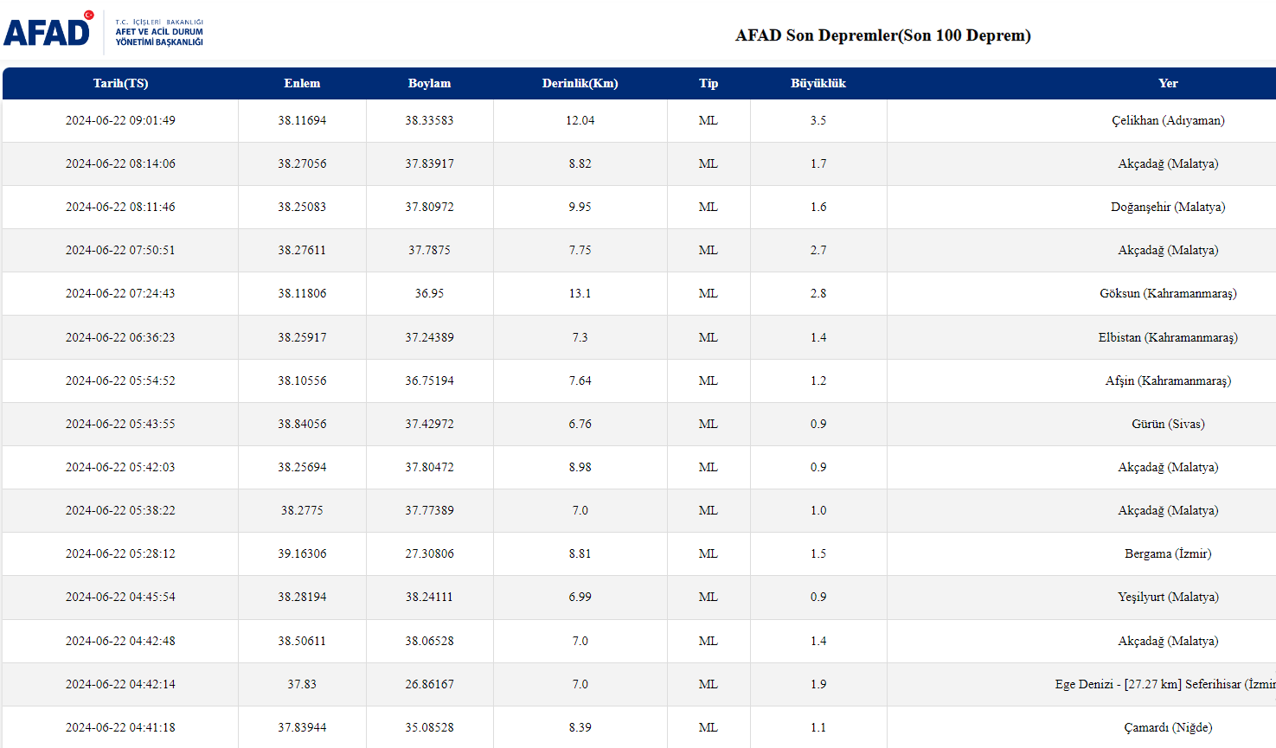Image resolution: width=1276 pixels, height=748 pixels.
Task: Select location Bergama (İzmir)
Action: [x=1168, y=553]
